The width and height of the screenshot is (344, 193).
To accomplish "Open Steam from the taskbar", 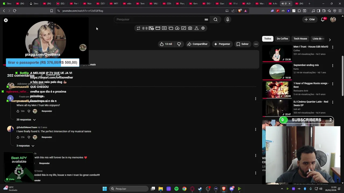I will [x=200, y=189].
